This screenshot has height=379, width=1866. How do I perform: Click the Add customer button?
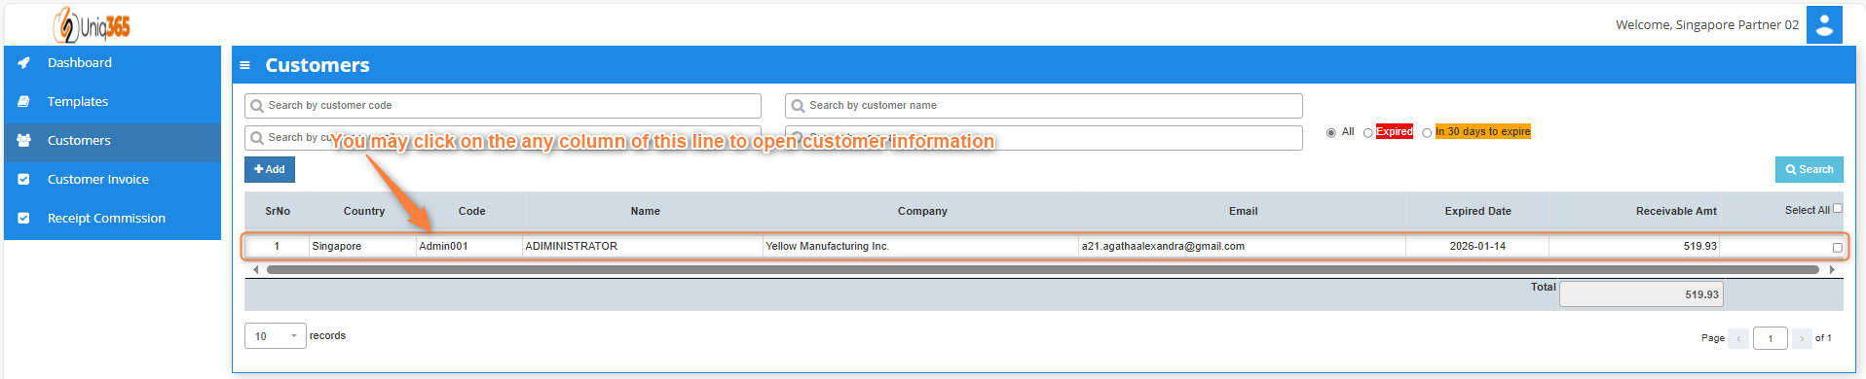coord(270,169)
